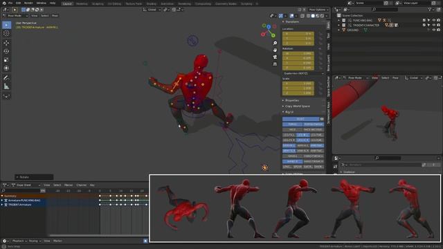The image size is (443, 249).
Task: Toggle TRIDENT CHARACTER collection exclude checkbox
Action: [x=424, y=25]
